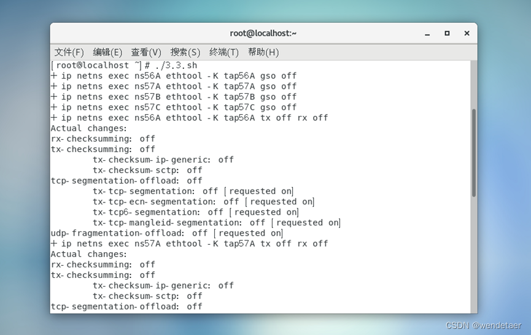531x335 pixels.
Task: Click the second 'tx-checksum-ip-generic: off' line
Action: [x=163, y=285]
